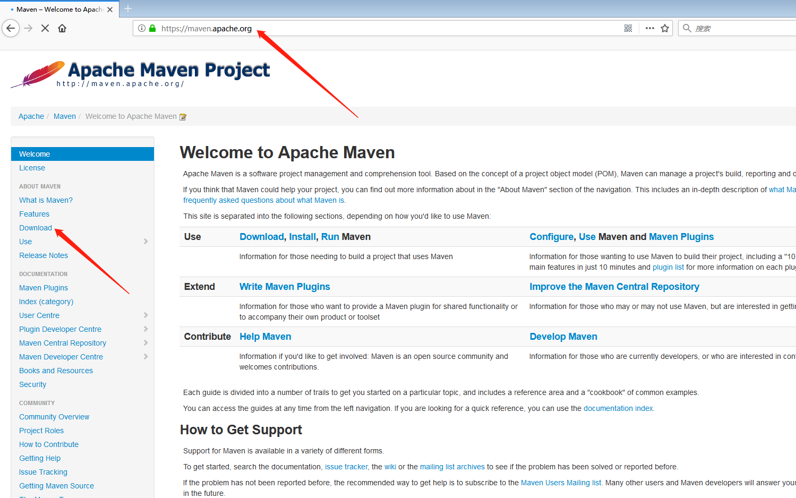Click the green padlock security icon
This screenshot has width=796, height=498.
point(152,28)
